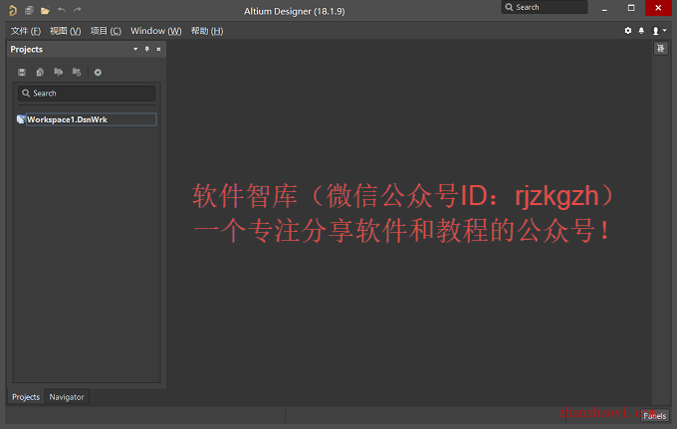Click the Redo arrow in title bar
The image size is (677, 429).
[x=78, y=10]
